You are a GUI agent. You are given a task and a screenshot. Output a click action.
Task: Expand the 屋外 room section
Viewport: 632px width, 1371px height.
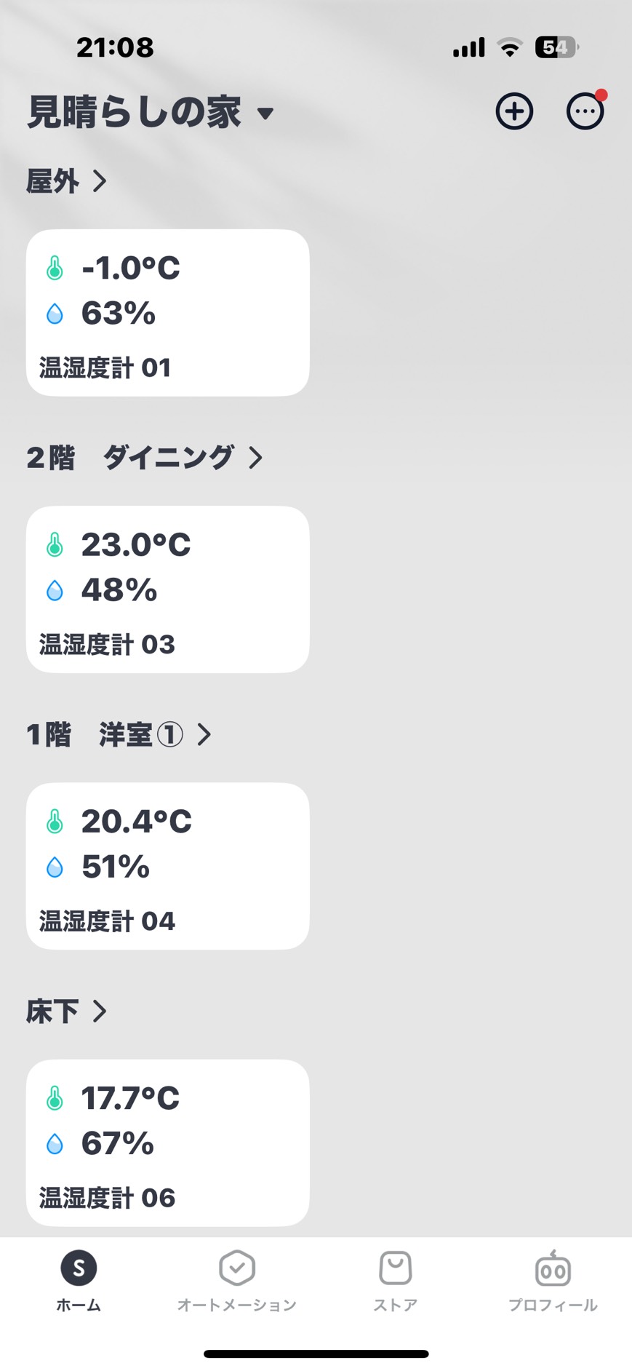pos(66,181)
